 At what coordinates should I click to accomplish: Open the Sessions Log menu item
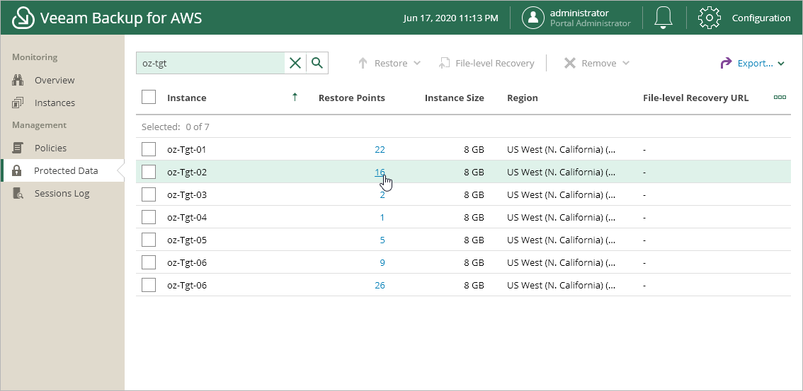pyautogui.click(x=62, y=193)
